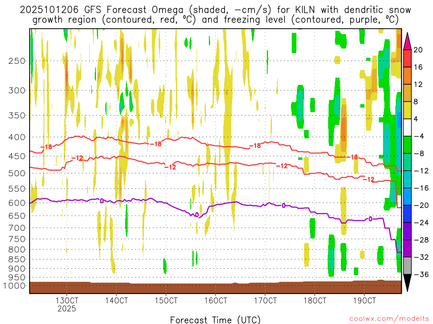Click the 140CT time axis label

tap(116, 300)
